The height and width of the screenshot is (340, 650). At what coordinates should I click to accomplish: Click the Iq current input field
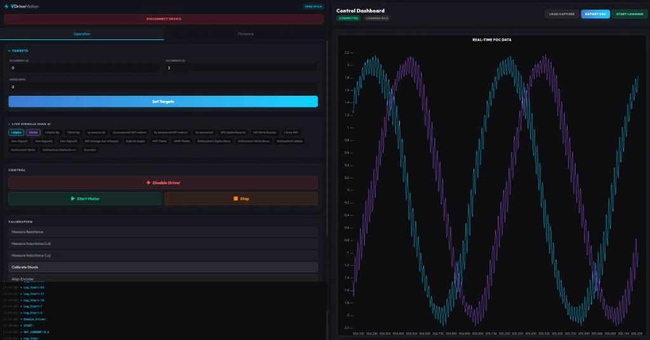click(241, 68)
